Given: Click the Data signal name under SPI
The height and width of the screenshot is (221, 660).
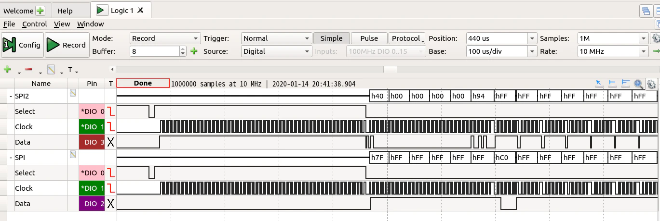Looking at the screenshot, I should coord(23,204).
